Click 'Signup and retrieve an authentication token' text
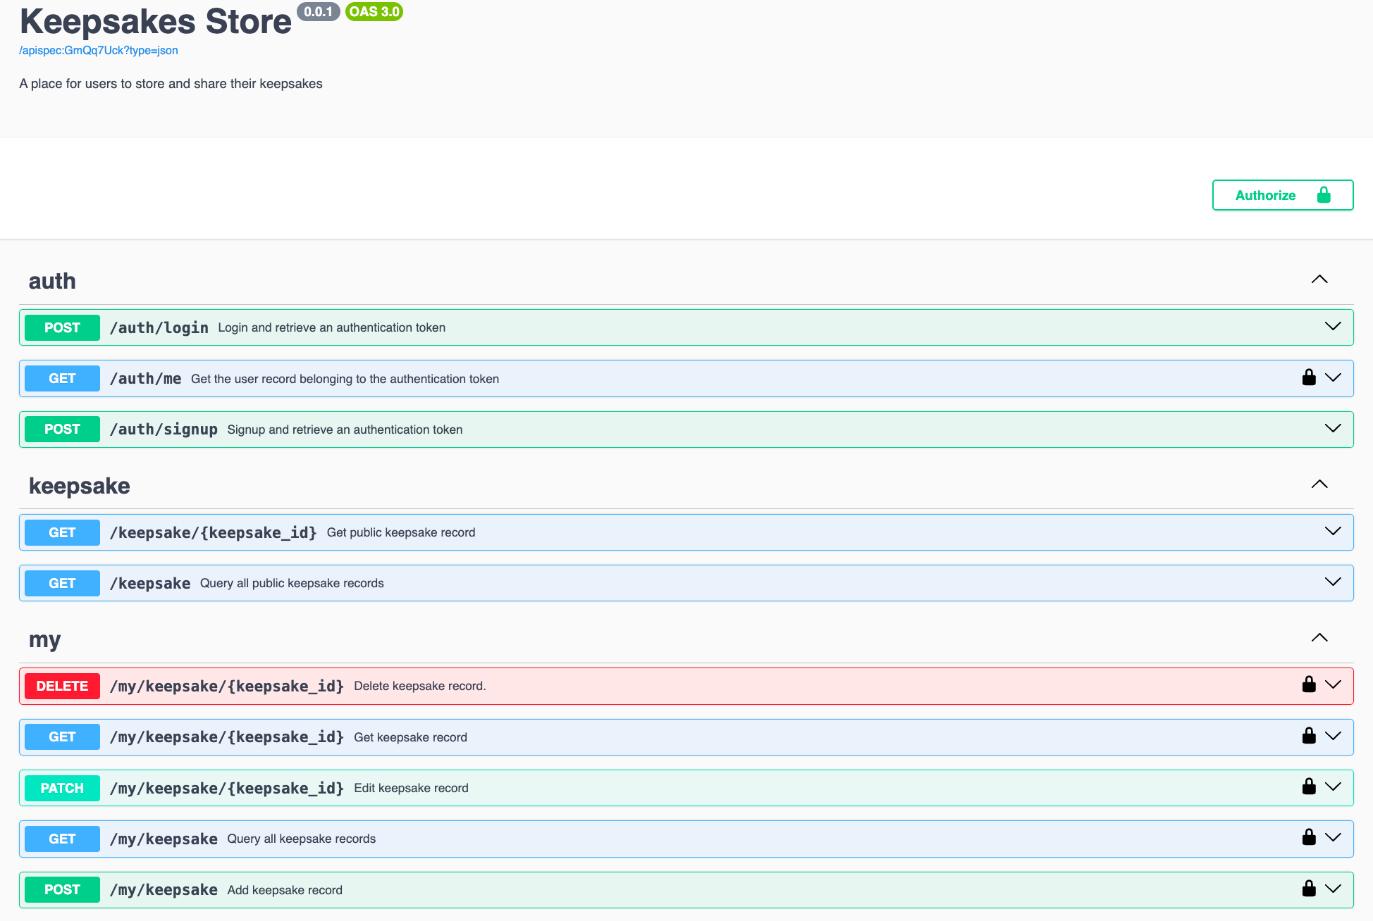Image resolution: width=1373 pixels, height=921 pixels. 345,430
